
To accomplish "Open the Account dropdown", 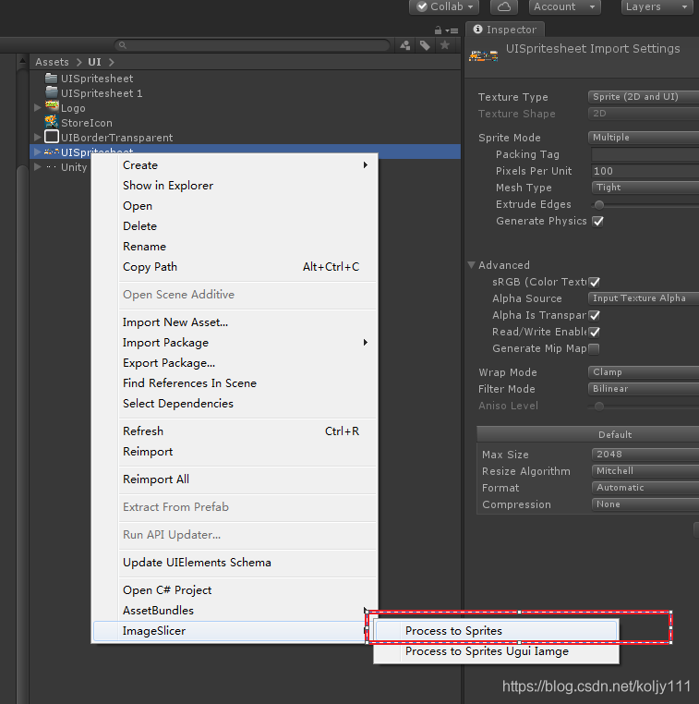I will (x=565, y=6).
